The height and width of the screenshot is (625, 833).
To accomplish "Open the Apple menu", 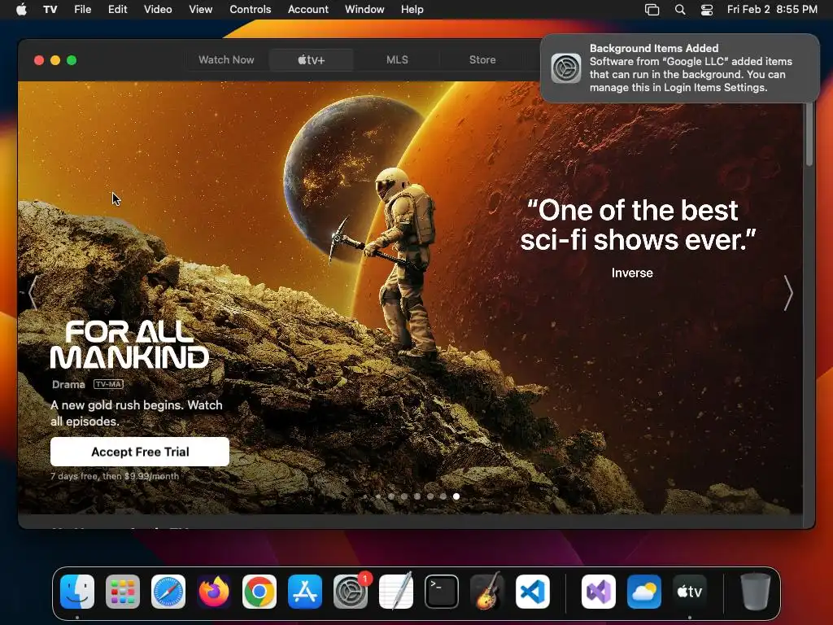I will pyautogui.click(x=21, y=9).
